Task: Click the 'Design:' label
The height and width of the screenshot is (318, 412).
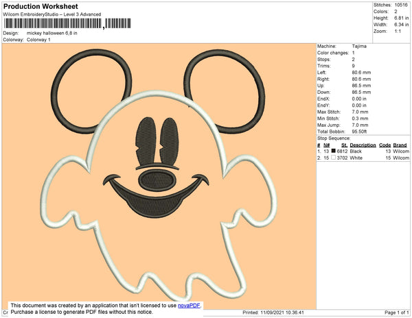Action: pyautogui.click(x=11, y=34)
